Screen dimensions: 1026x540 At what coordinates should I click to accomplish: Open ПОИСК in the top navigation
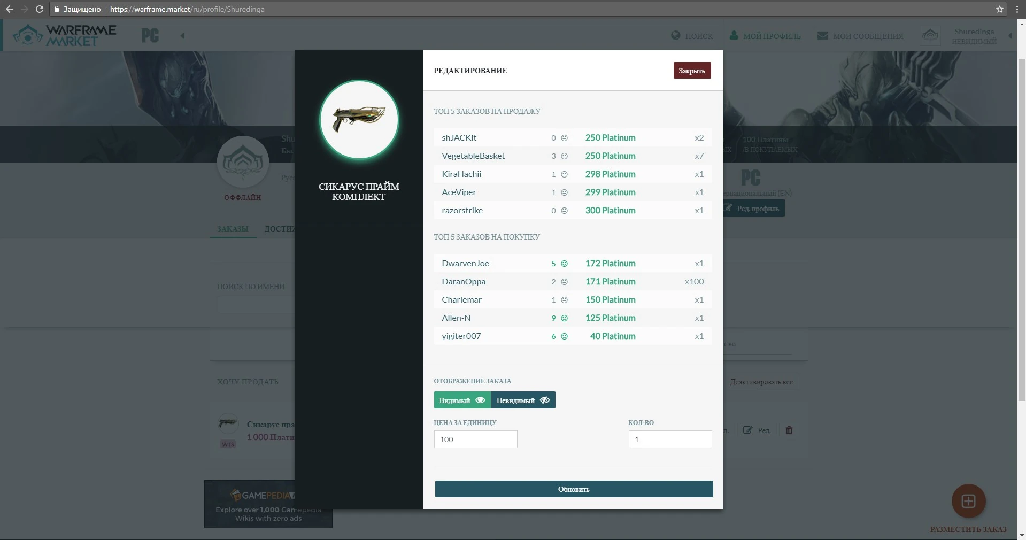click(x=692, y=36)
